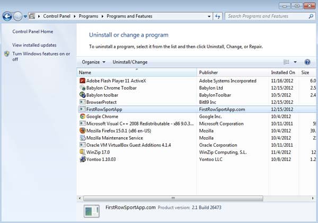This screenshot has width=318, height=223.
Task: Open the recent pages dropdown arrow
Action: pyautogui.click(x=25, y=16)
